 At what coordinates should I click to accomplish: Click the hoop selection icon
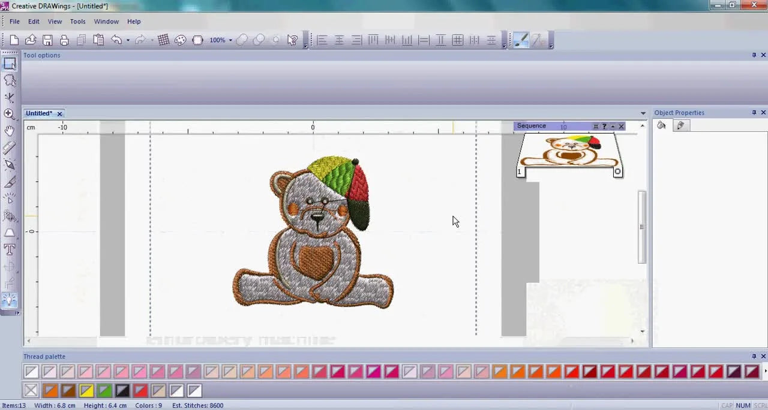197,40
